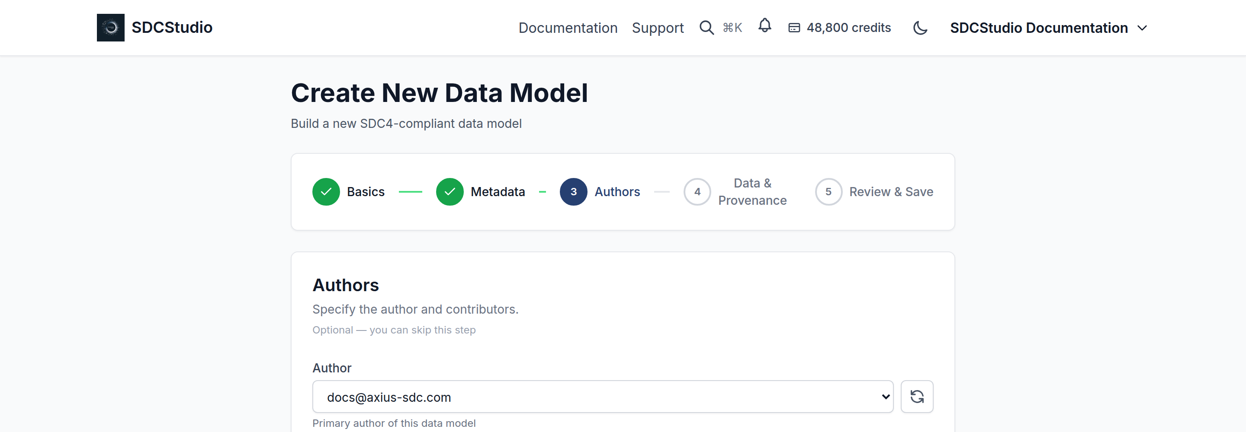Click the SDCStudio logo icon
The width and height of the screenshot is (1246, 432).
tap(110, 28)
